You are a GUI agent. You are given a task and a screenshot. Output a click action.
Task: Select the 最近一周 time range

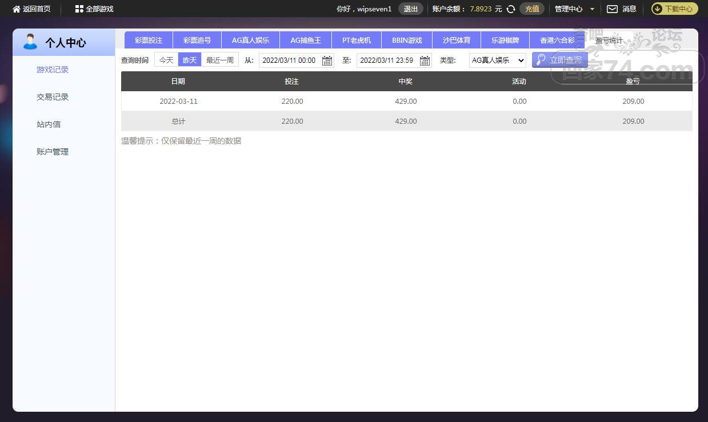coord(220,60)
